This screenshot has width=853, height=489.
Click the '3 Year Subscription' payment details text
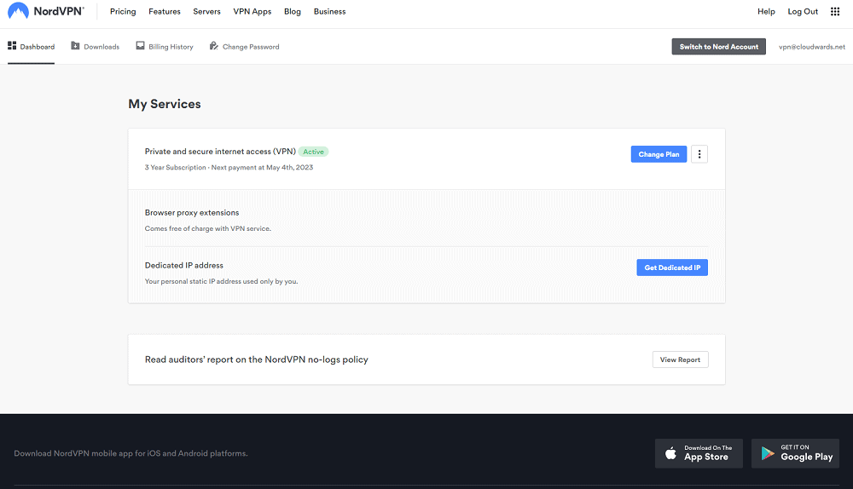[229, 167]
